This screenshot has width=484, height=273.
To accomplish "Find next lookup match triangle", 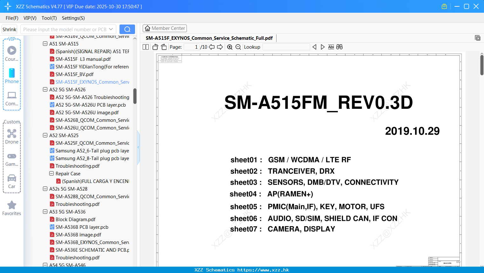I will pos(323,47).
